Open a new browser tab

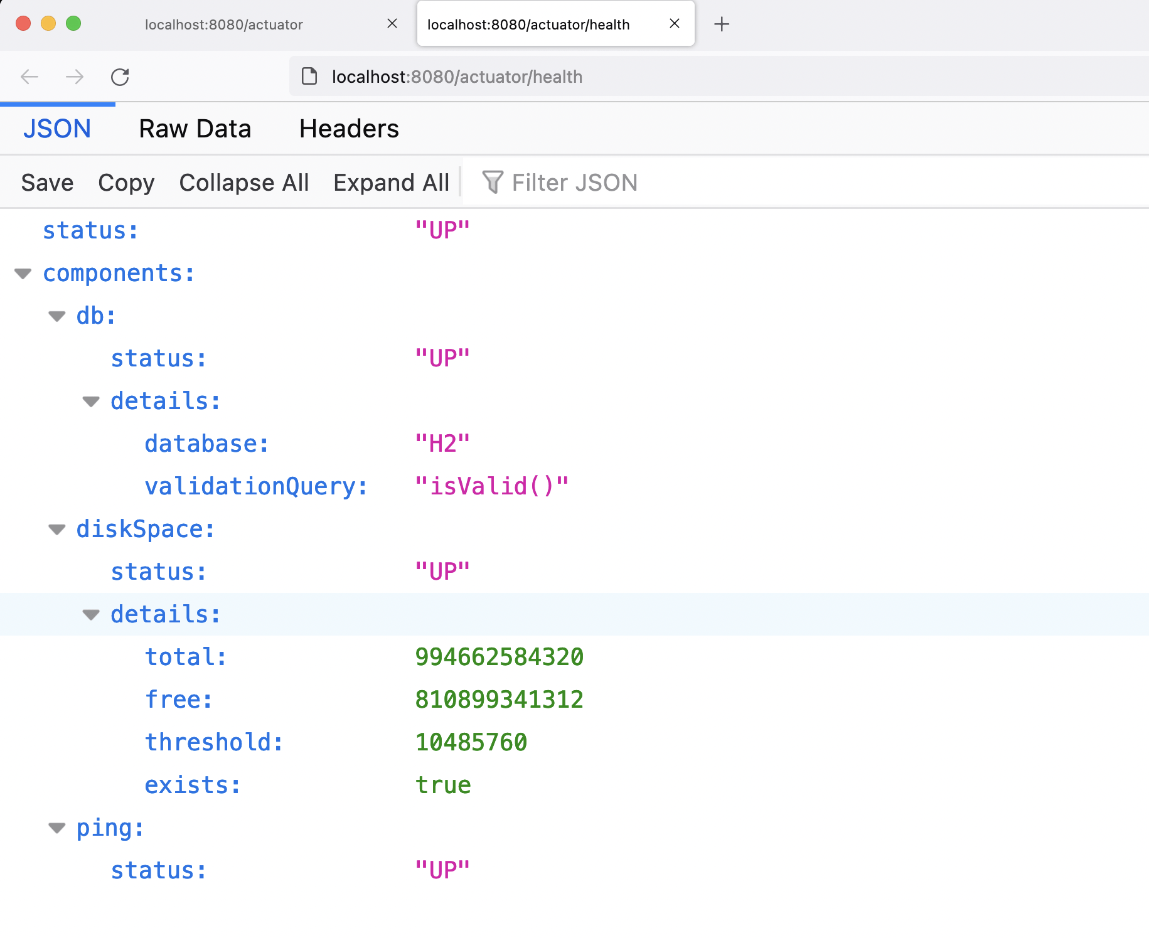[x=721, y=24]
